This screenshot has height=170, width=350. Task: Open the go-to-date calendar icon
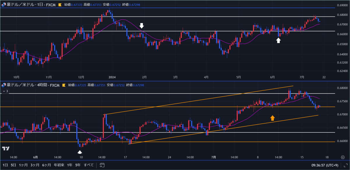click(x=102, y=165)
